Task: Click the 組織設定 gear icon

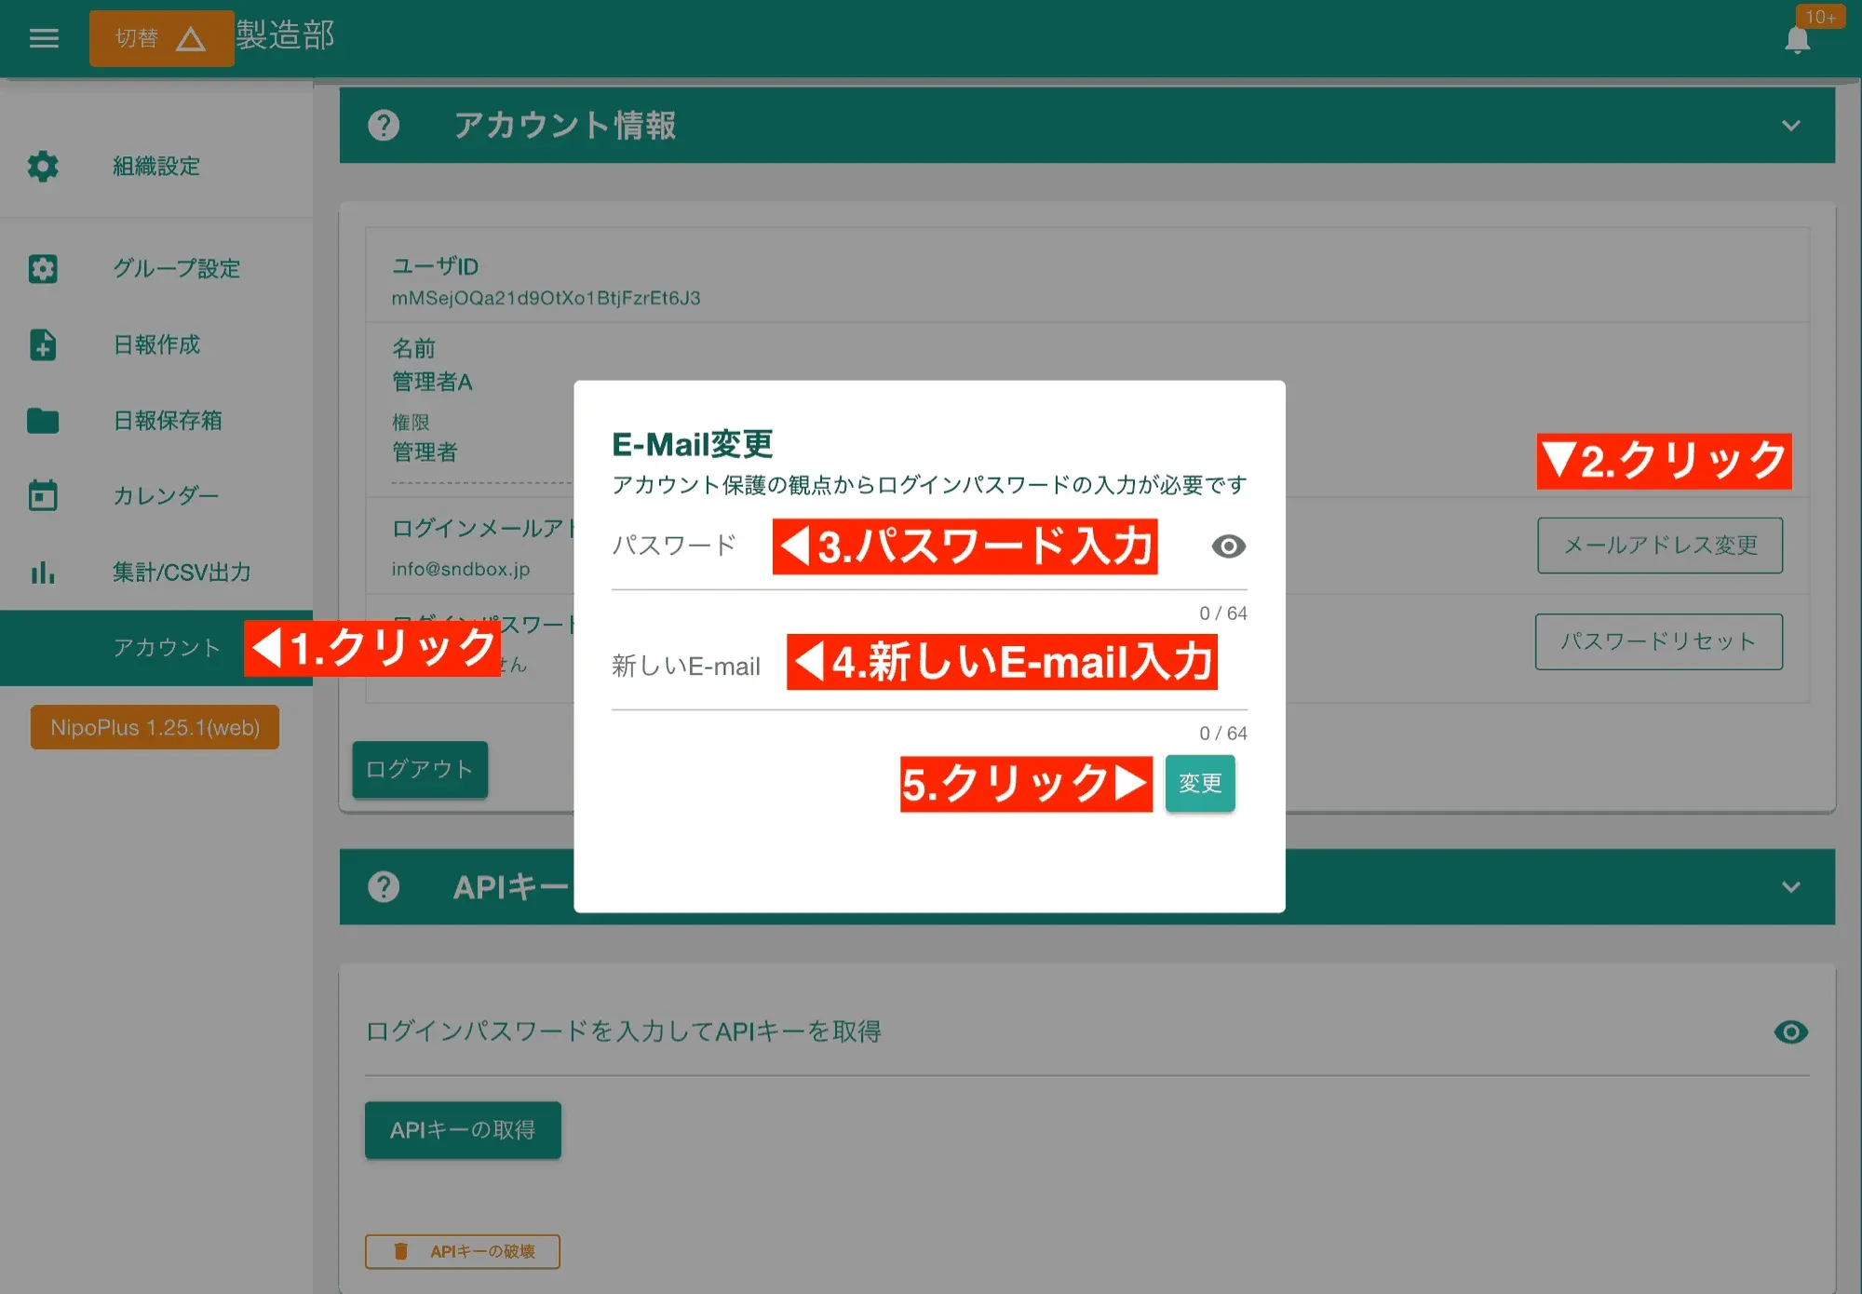Action: coord(42,167)
